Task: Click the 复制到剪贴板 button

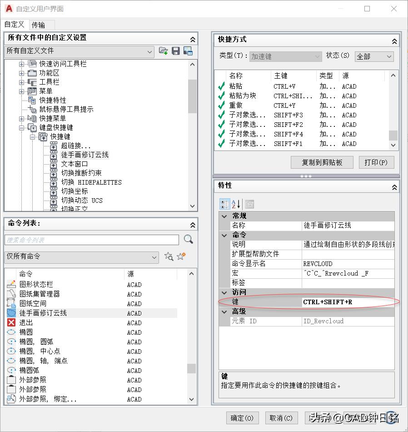Action: point(322,162)
